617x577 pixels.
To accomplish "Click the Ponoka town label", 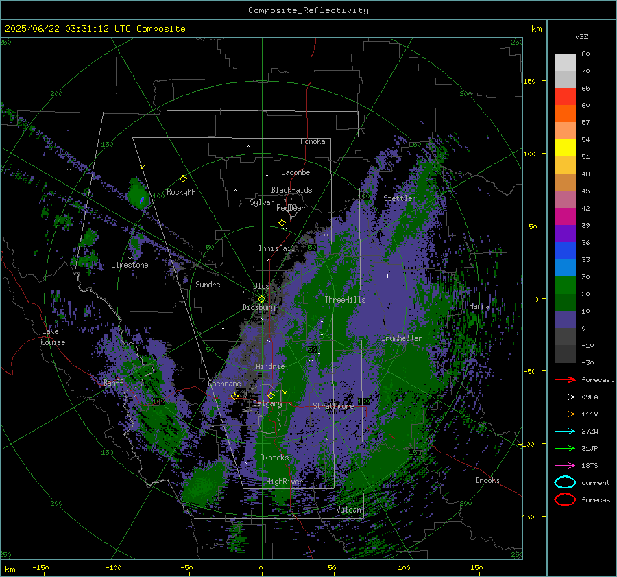I will (313, 141).
